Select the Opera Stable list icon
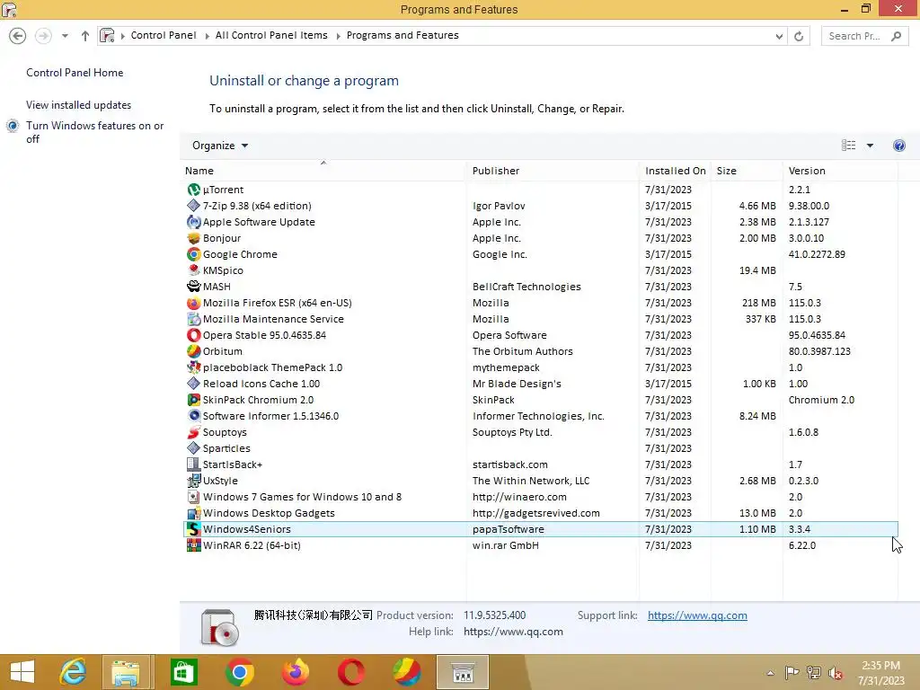The image size is (920, 690). pyautogui.click(x=194, y=335)
